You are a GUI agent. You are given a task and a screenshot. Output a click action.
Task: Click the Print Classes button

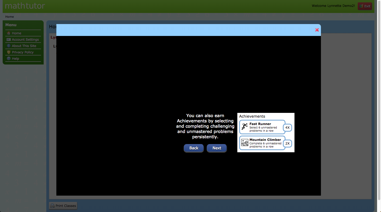(63, 206)
